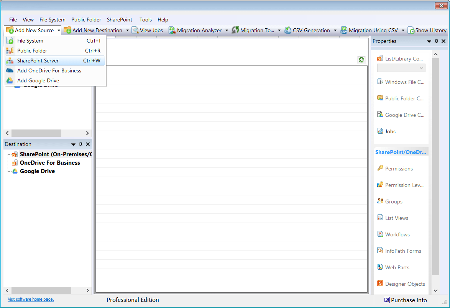Expand the Migration Using CSV dropdown arrow
The height and width of the screenshot is (308, 450).
click(x=403, y=30)
